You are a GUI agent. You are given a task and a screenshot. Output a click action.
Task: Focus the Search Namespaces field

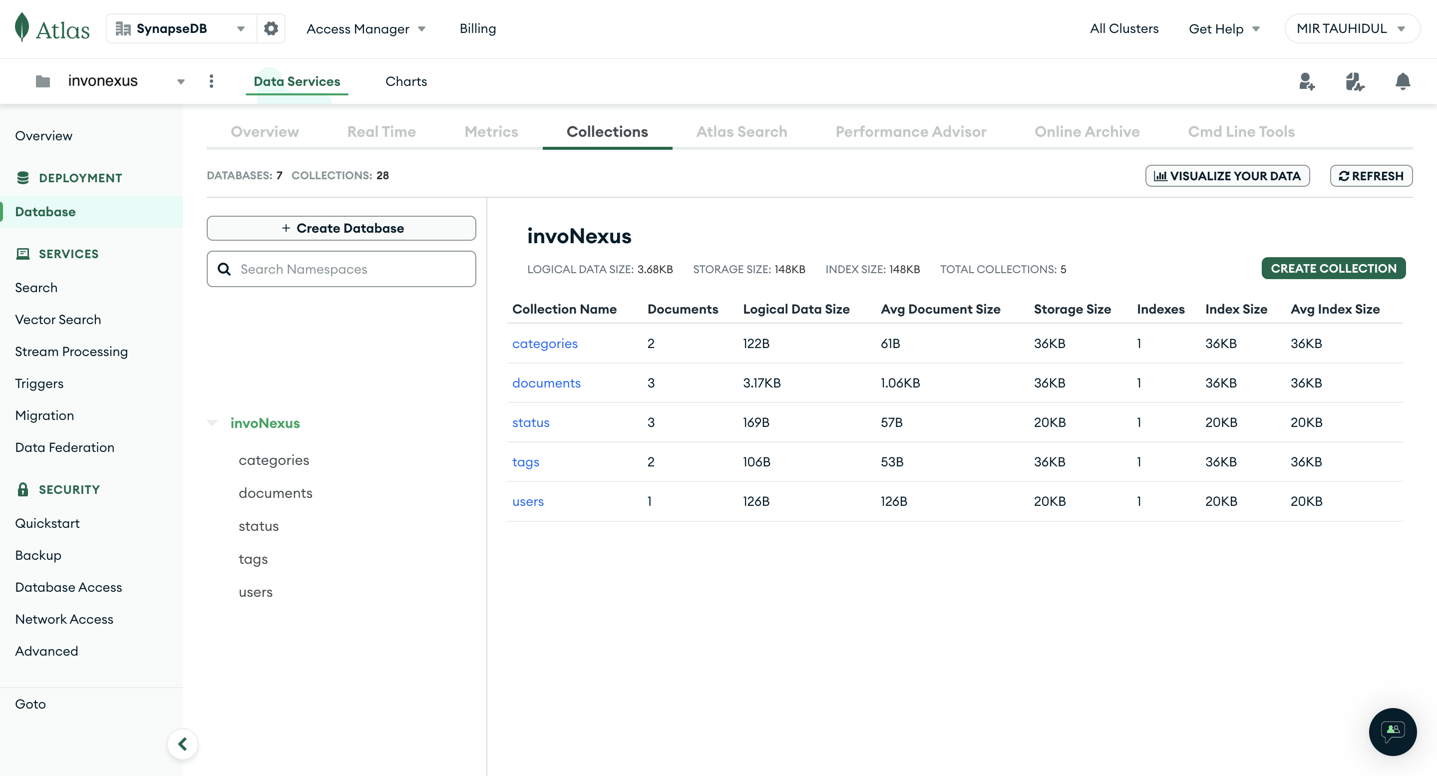pyautogui.click(x=342, y=269)
